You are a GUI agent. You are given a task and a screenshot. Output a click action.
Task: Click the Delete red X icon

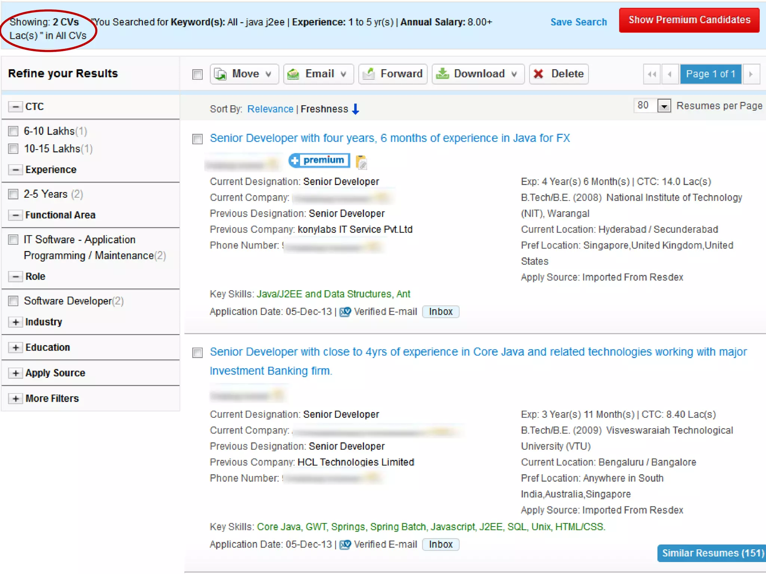coord(538,74)
